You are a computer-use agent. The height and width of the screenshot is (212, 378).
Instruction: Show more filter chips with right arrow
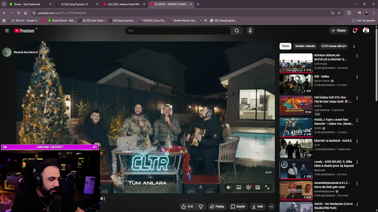point(354,47)
